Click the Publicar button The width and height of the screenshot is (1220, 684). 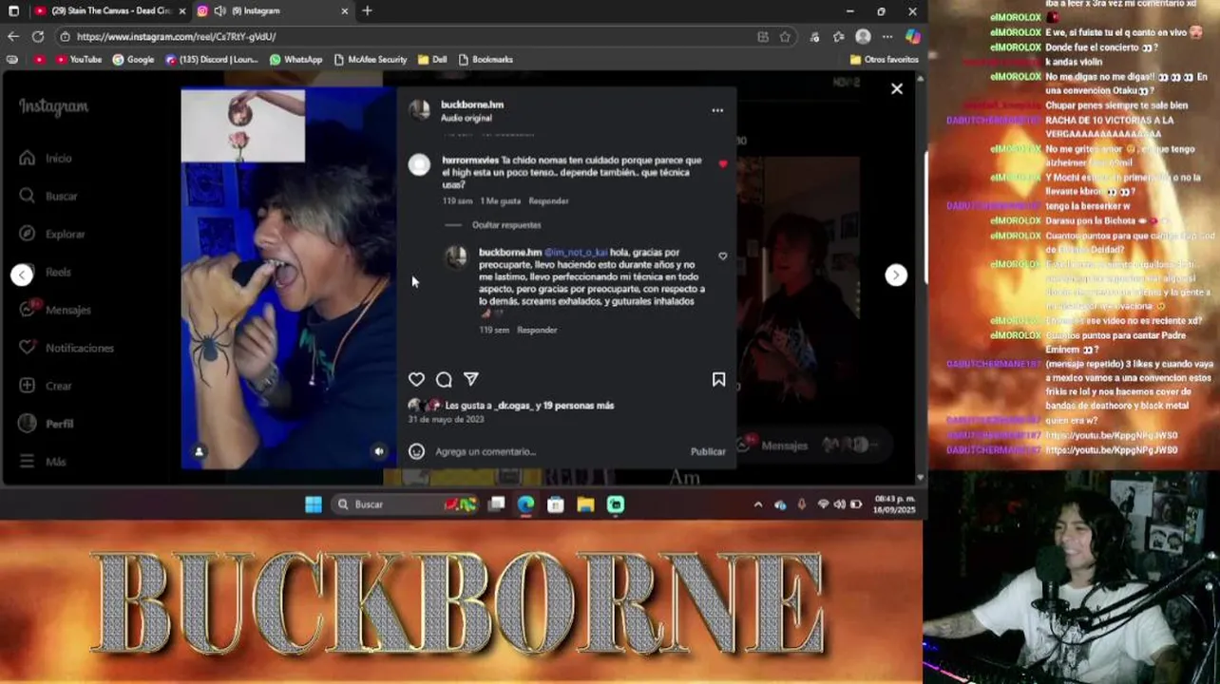[708, 451]
